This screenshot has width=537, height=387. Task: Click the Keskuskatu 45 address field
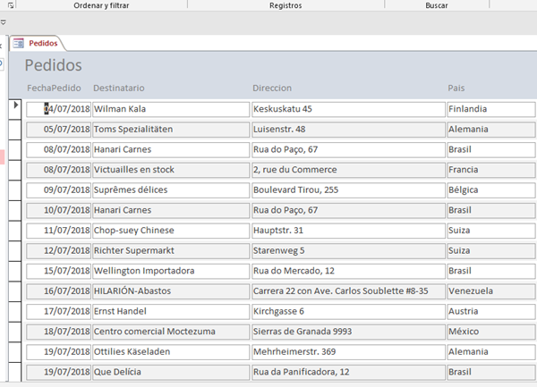[x=348, y=109]
